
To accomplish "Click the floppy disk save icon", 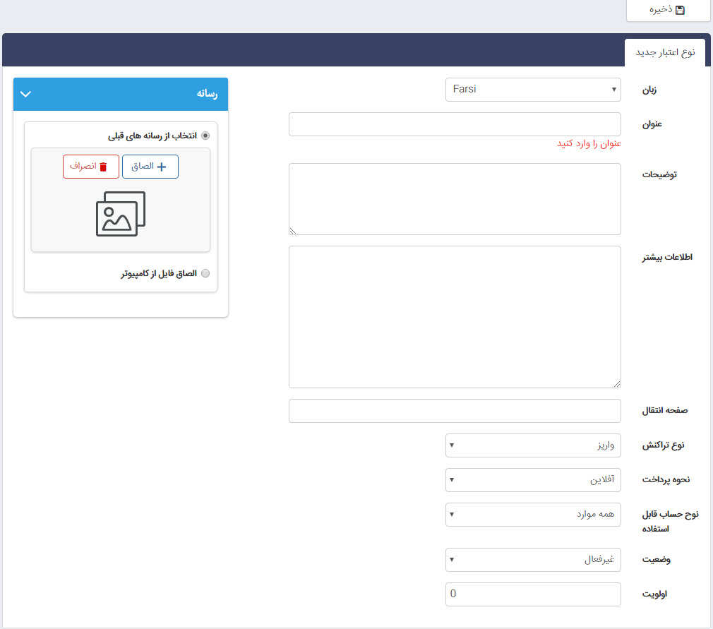I will [x=680, y=11].
